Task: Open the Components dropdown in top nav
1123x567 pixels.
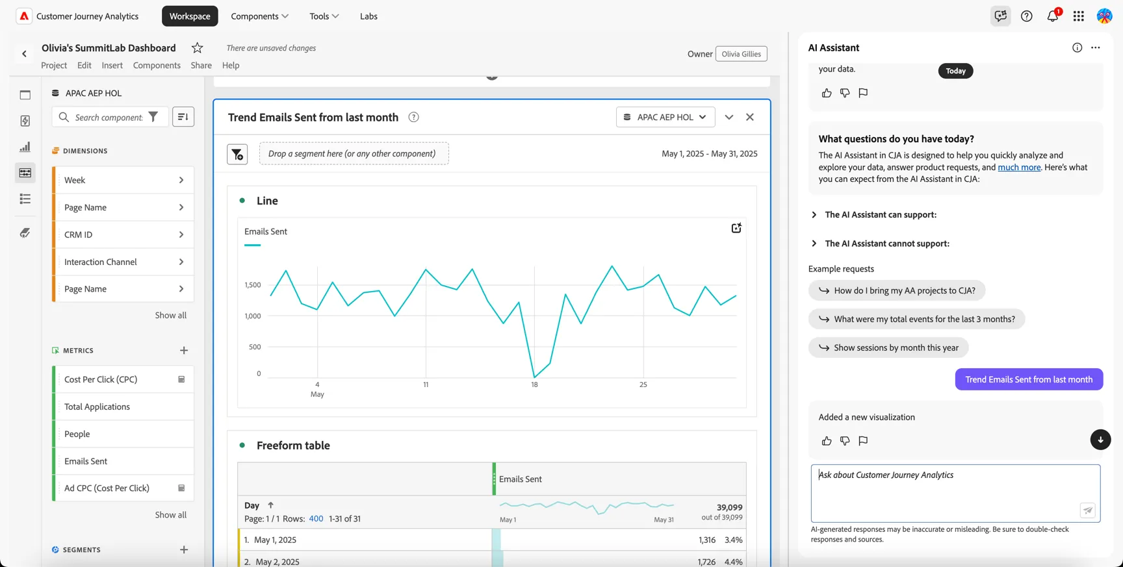Action: (x=260, y=16)
